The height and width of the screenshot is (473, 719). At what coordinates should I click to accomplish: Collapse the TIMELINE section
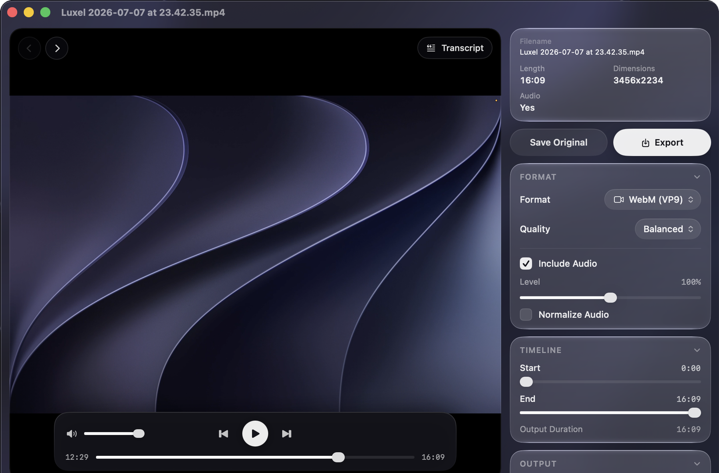pyautogui.click(x=697, y=350)
